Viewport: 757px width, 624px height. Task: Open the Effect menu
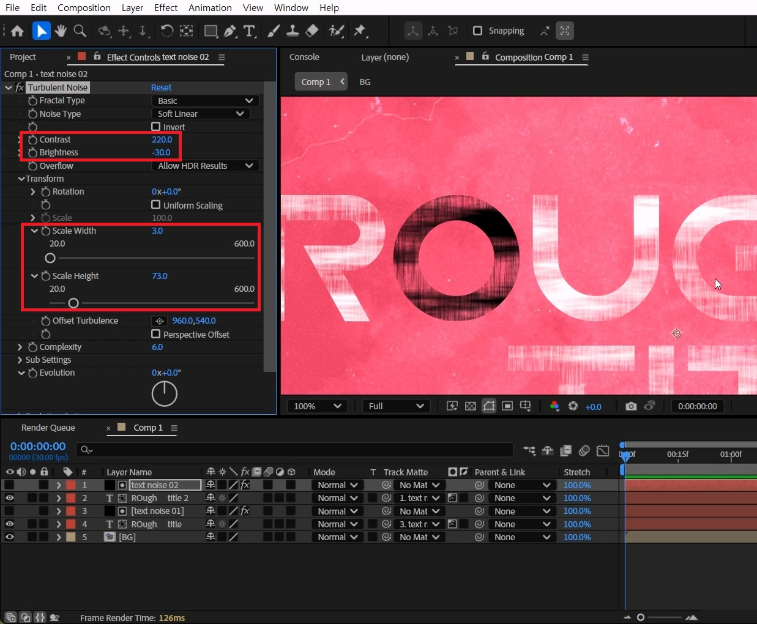166,7
